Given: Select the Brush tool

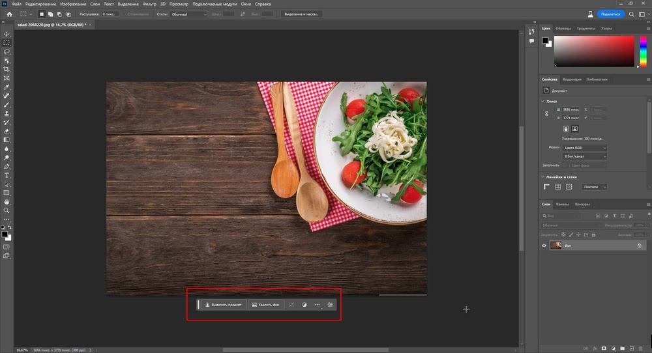Looking at the screenshot, I should tap(7, 105).
